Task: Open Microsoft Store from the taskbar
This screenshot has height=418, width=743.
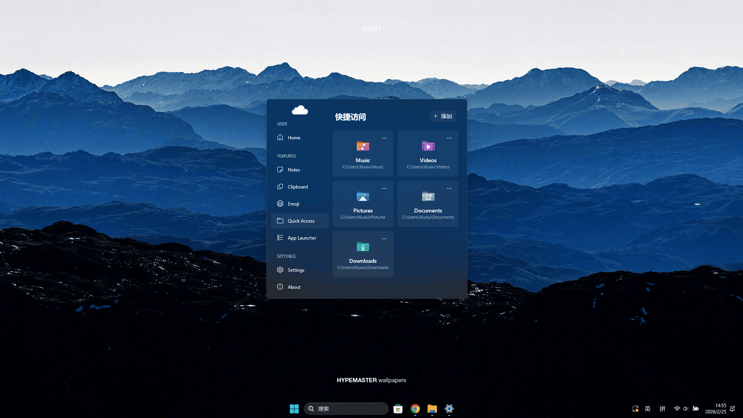Action: 398,409
